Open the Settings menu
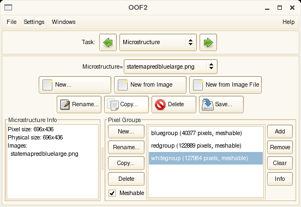The image size is (301, 207). [x=34, y=22]
